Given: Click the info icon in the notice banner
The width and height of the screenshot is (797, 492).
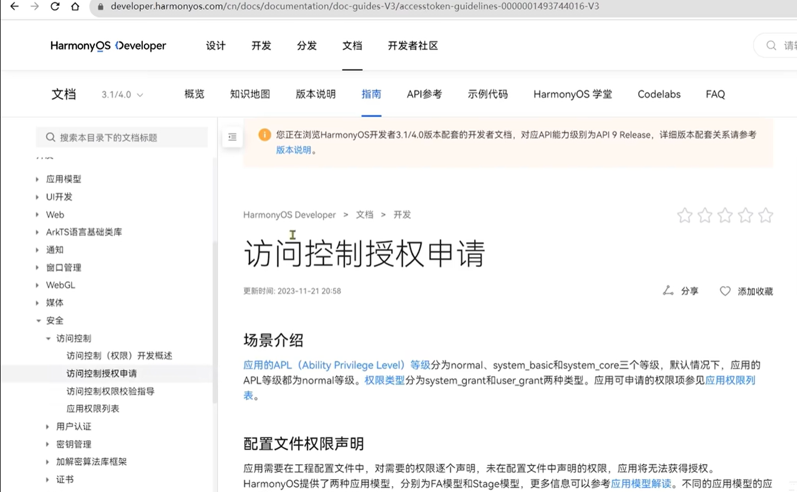Looking at the screenshot, I should click(264, 134).
